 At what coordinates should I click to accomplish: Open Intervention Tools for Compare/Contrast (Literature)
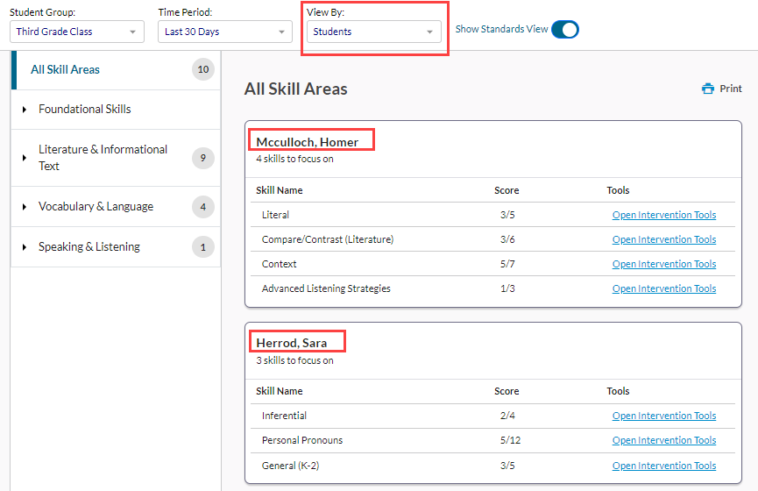[x=663, y=239]
